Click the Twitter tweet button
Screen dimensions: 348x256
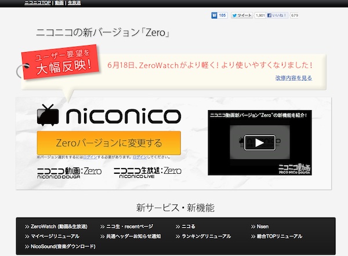click(x=241, y=16)
